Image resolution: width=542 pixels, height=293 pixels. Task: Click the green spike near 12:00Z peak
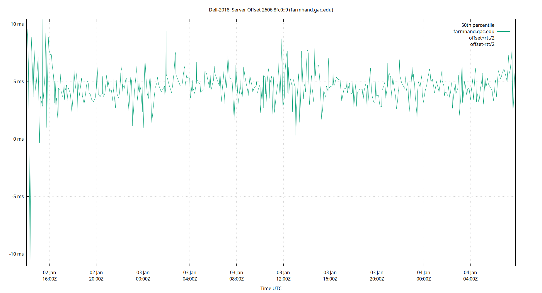tap(282, 40)
